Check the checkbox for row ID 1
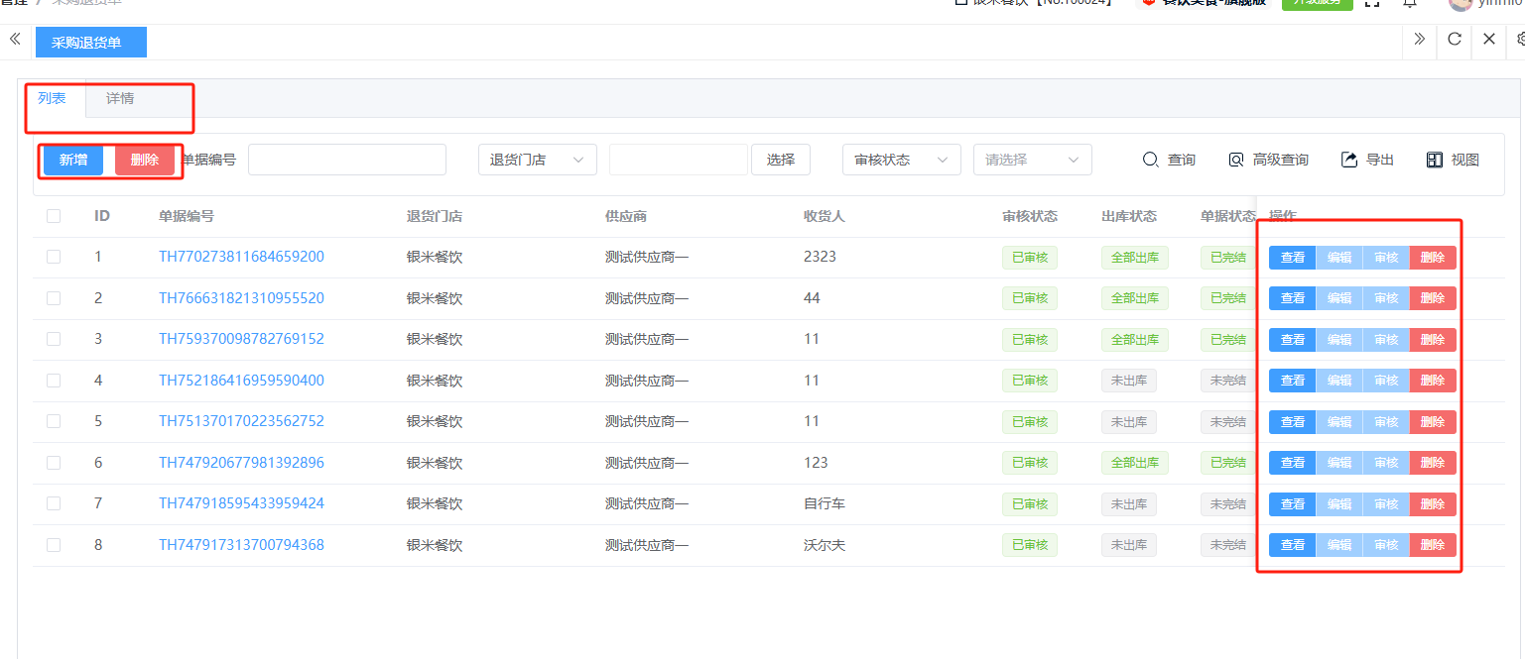This screenshot has width=1525, height=659. pos(54,257)
